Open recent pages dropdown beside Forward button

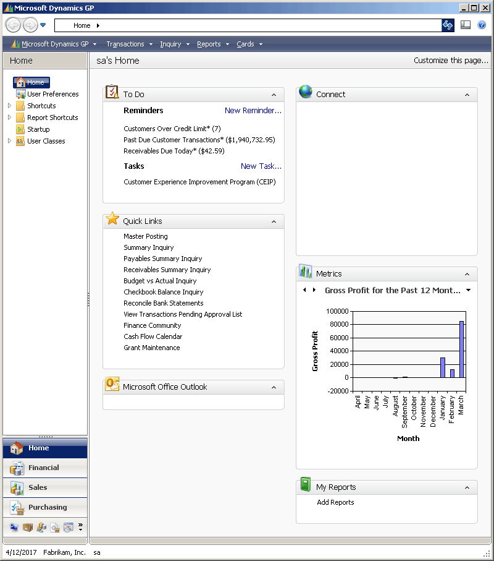coord(43,25)
